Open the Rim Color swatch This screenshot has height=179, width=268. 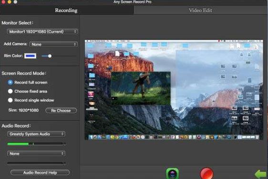(x=30, y=56)
